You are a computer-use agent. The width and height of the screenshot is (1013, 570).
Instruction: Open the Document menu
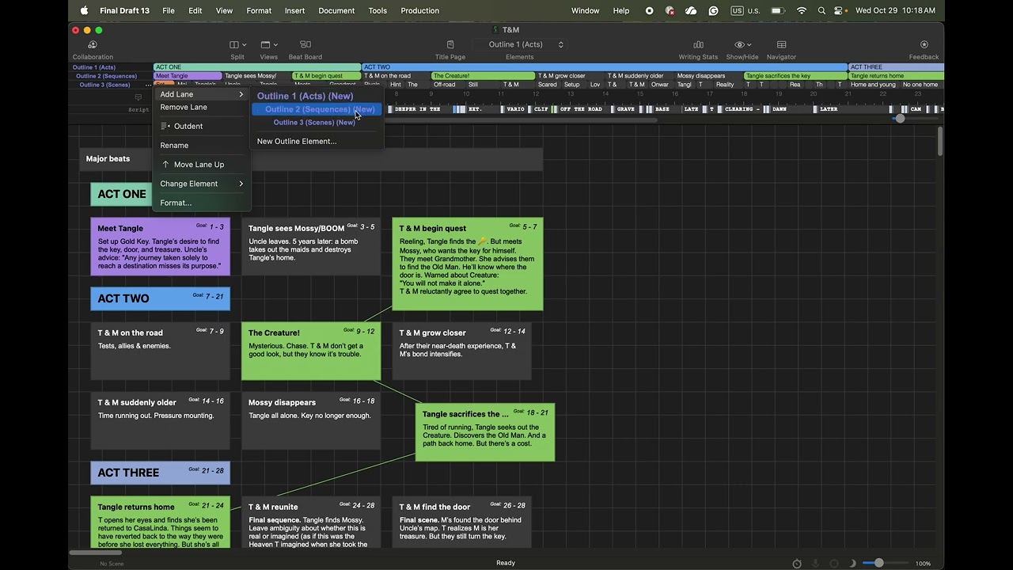pos(336,10)
